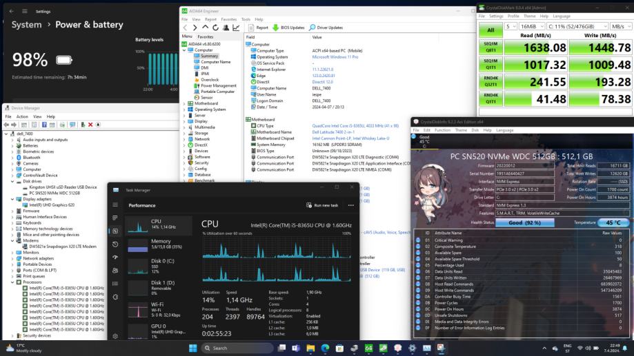
Task: Open Task Manager hamburger navigation menu
Action: point(115,205)
